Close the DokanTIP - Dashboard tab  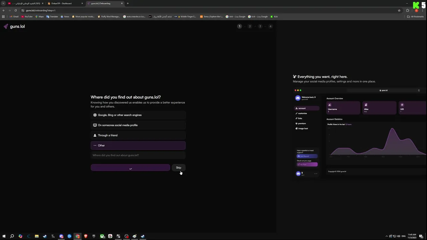82,3
